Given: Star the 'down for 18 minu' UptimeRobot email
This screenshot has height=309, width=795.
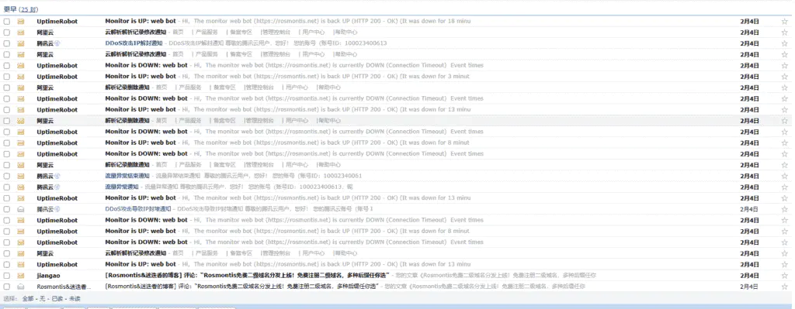Looking at the screenshot, I should 784,21.
